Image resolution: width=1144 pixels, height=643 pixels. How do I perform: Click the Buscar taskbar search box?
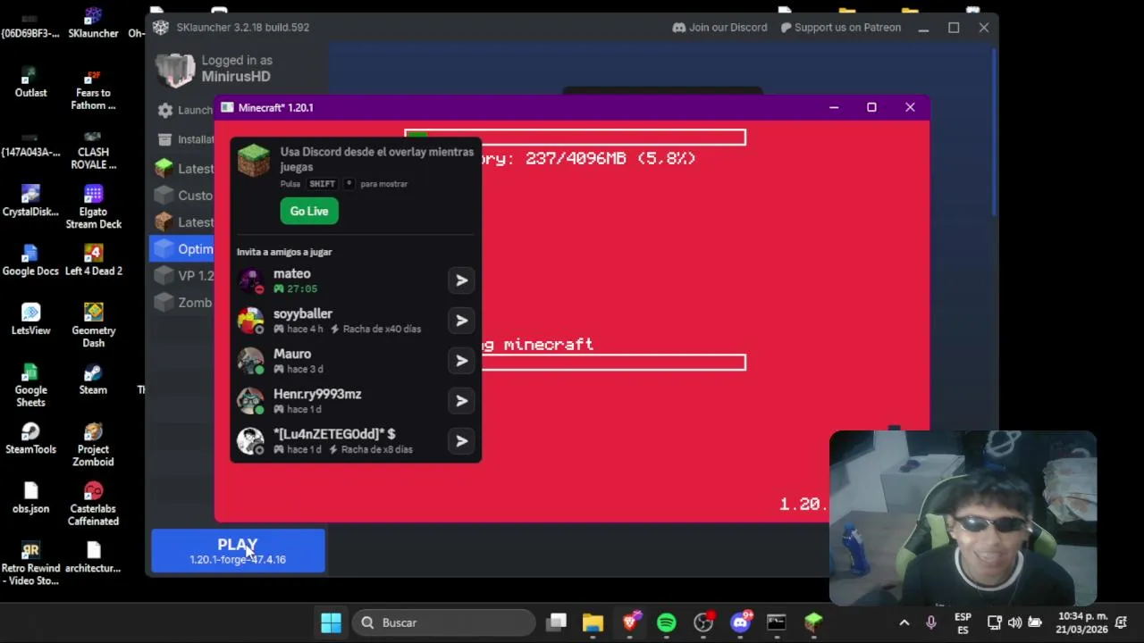coord(444,622)
